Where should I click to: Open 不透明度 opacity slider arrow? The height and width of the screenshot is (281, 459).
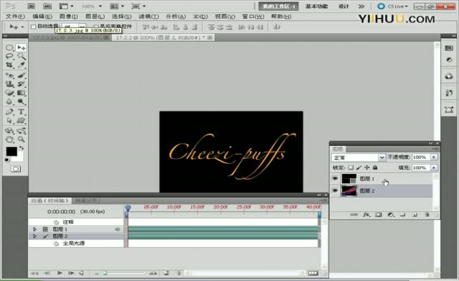(x=434, y=157)
